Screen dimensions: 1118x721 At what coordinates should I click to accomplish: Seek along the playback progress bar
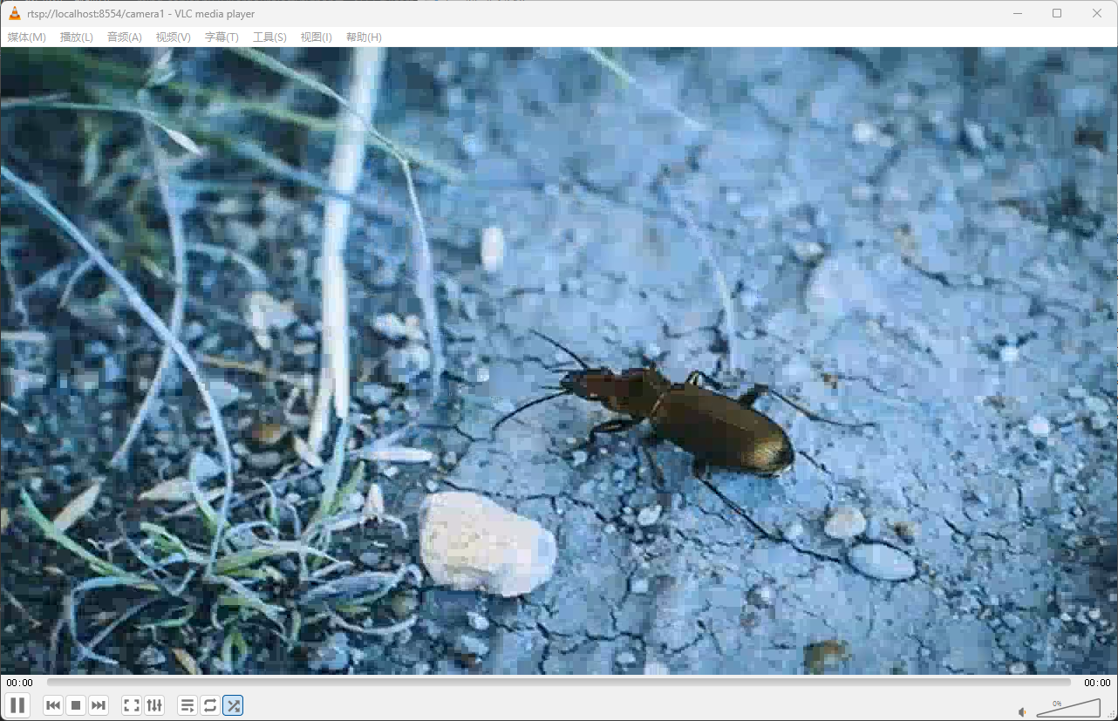[558, 683]
